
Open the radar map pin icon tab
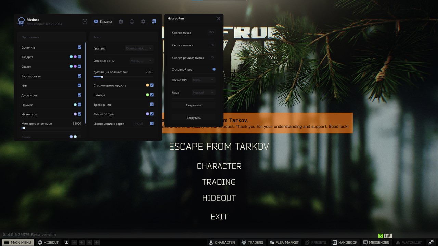(132, 22)
